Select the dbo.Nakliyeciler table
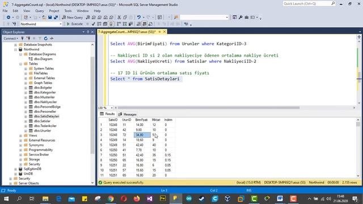This screenshot has width=363, height=204. coord(45,102)
